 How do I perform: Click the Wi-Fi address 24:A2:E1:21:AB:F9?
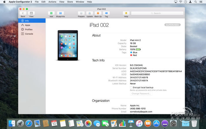[x=139, y=77]
